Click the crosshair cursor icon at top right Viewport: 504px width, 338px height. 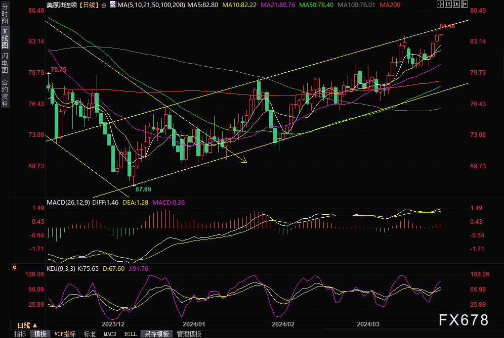[x=440, y=4]
